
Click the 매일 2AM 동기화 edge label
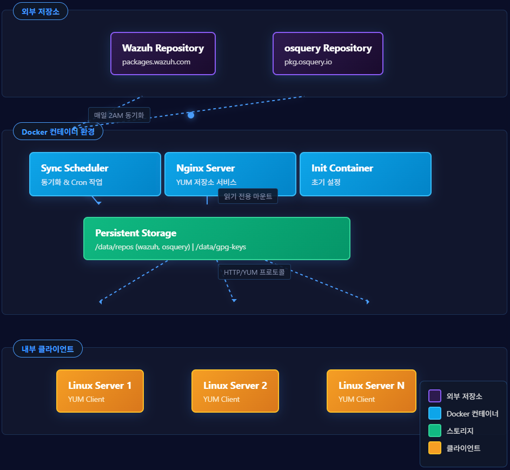[x=119, y=115]
